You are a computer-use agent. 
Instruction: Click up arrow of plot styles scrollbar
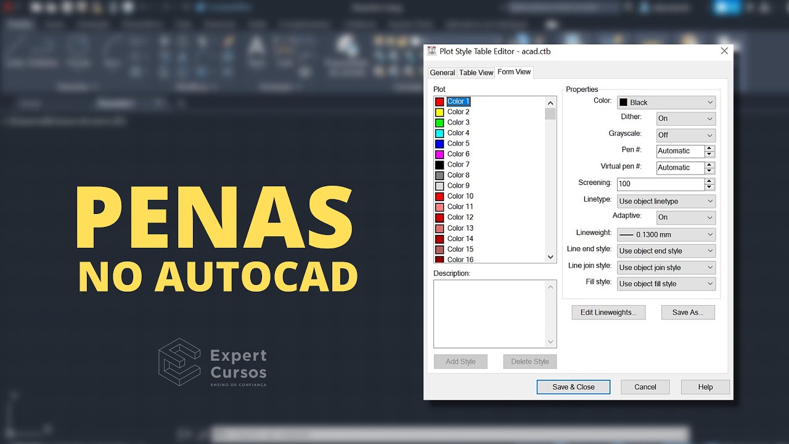[550, 102]
